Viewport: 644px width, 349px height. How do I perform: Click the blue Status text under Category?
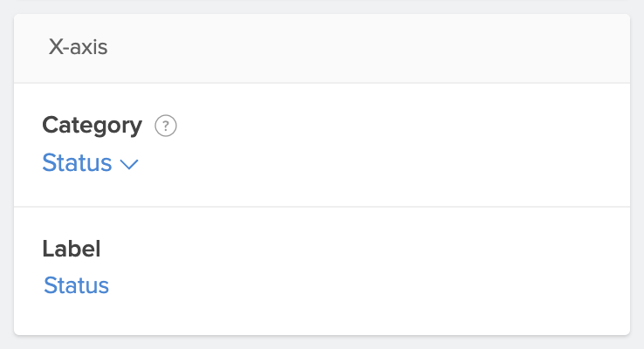(77, 163)
